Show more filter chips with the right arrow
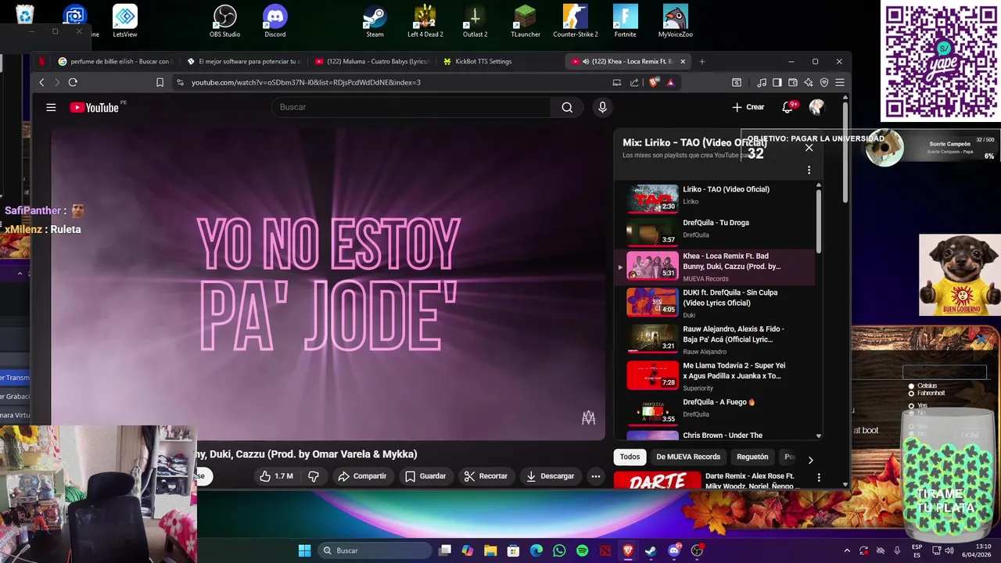Viewport: 1001px width, 563px height. (810, 460)
